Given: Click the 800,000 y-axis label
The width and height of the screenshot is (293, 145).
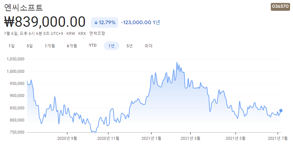Looking at the screenshot, I should [x=17, y=120].
